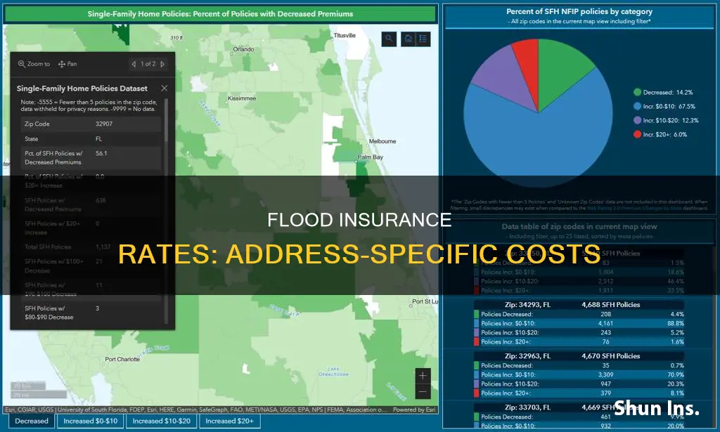Select Policies Incr. $20+ row with 379

(579, 393)
